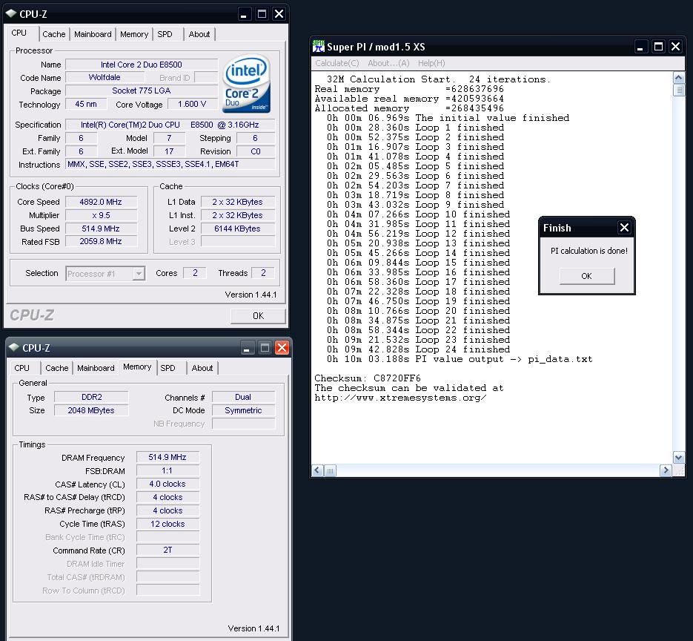Image resolution: width=693 pixels, height=641 pixels.
Task: Click the Super PI vertical scrollbar thumb
Action: (678, 91)
